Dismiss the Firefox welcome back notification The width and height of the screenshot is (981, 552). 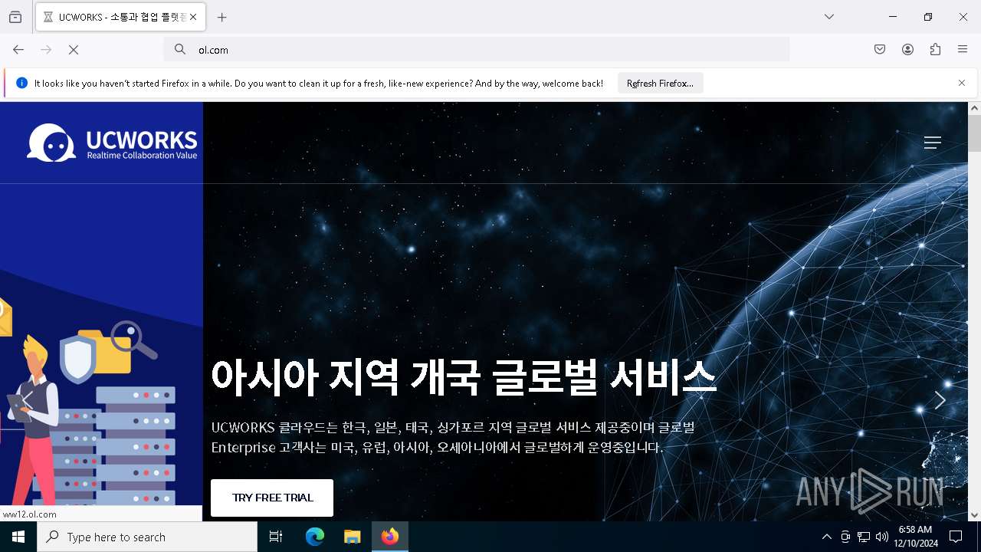pos(961,83)
